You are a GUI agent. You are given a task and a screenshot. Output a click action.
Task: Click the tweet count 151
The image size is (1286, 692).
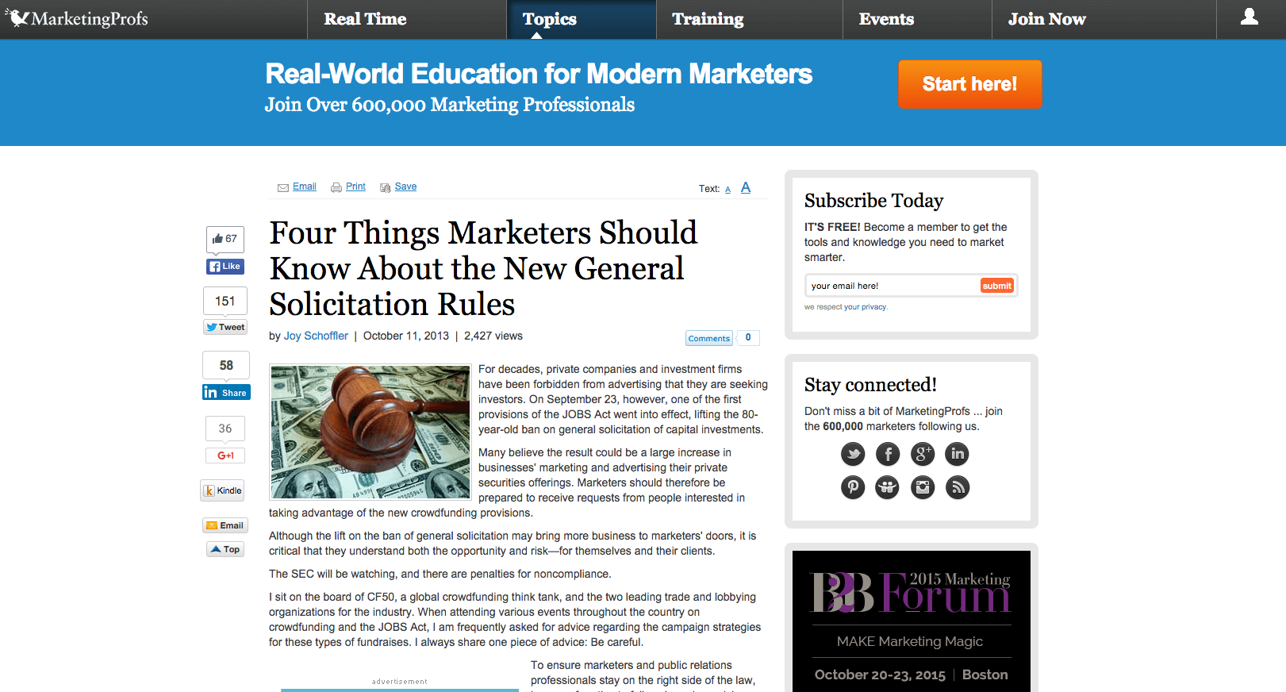click(225, 301)
